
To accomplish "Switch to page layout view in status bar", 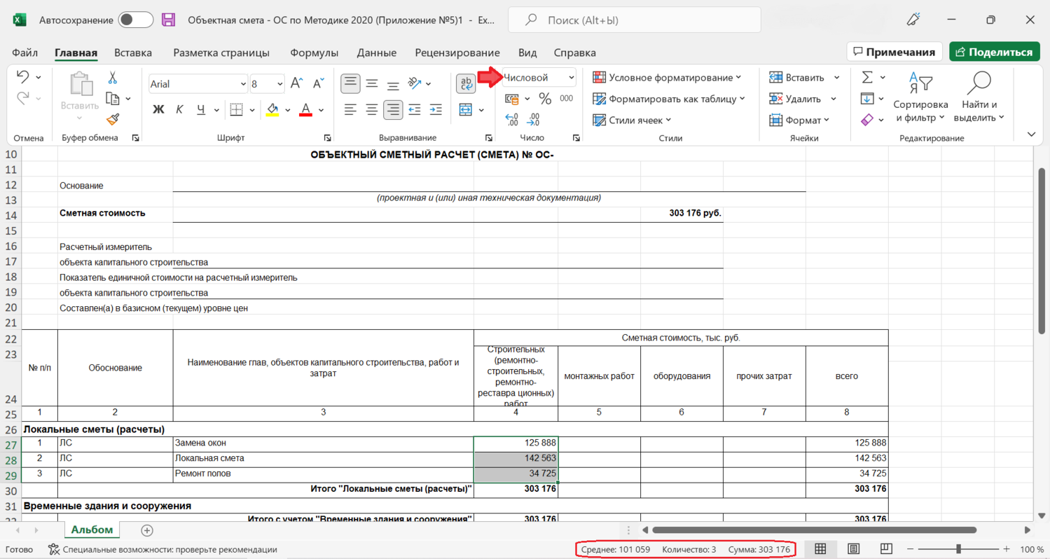I will coord(853,549).
